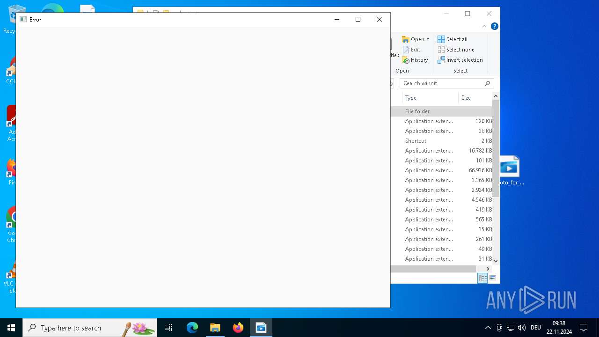Click the vertical scrollbar down arrow in Explorer

[x=496, y=261]
